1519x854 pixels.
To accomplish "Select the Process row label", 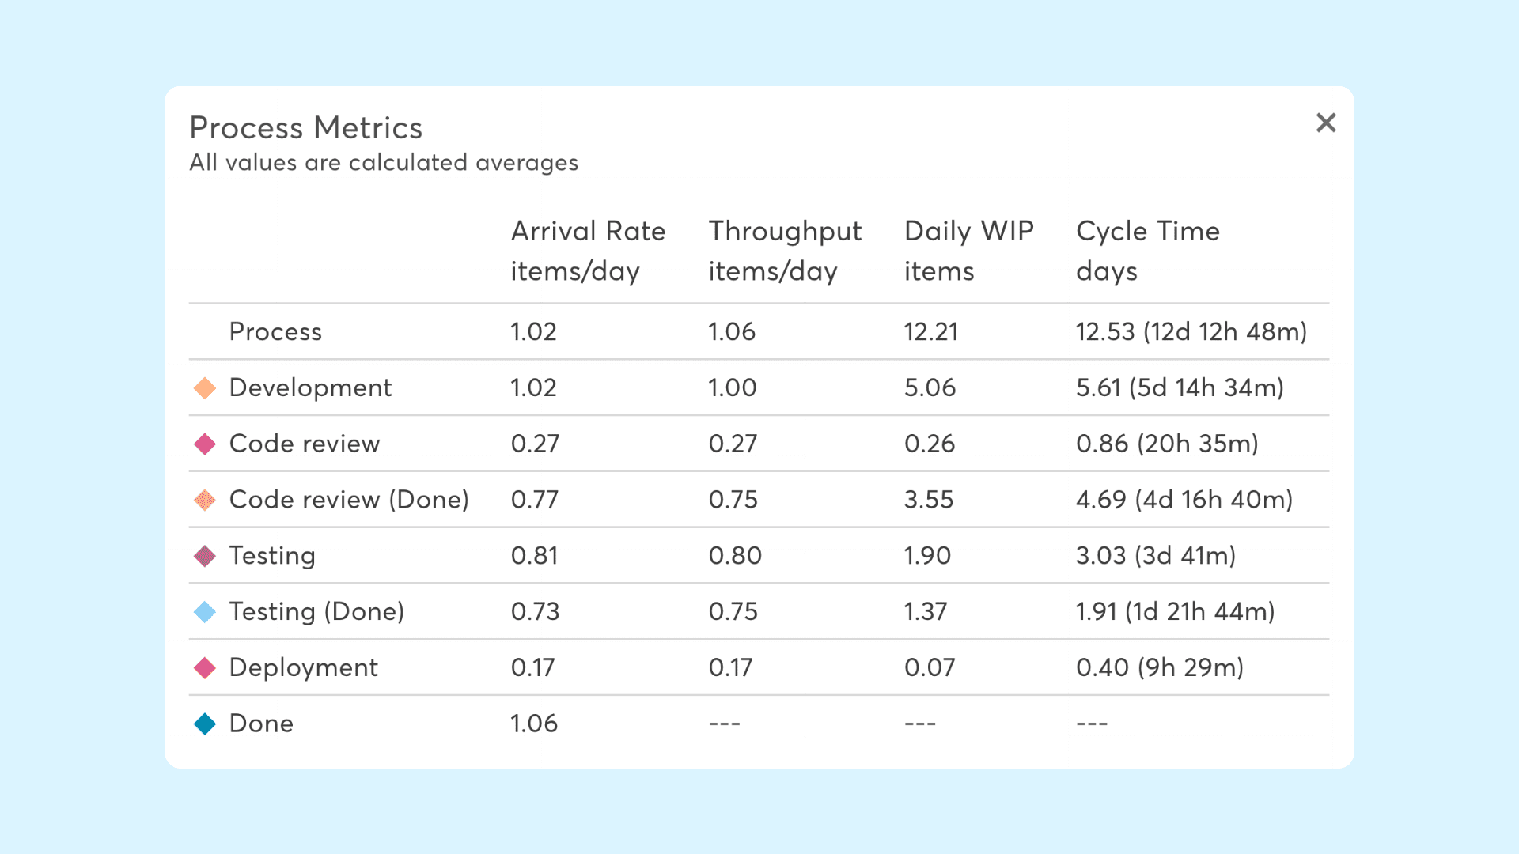I will (275, 332).
